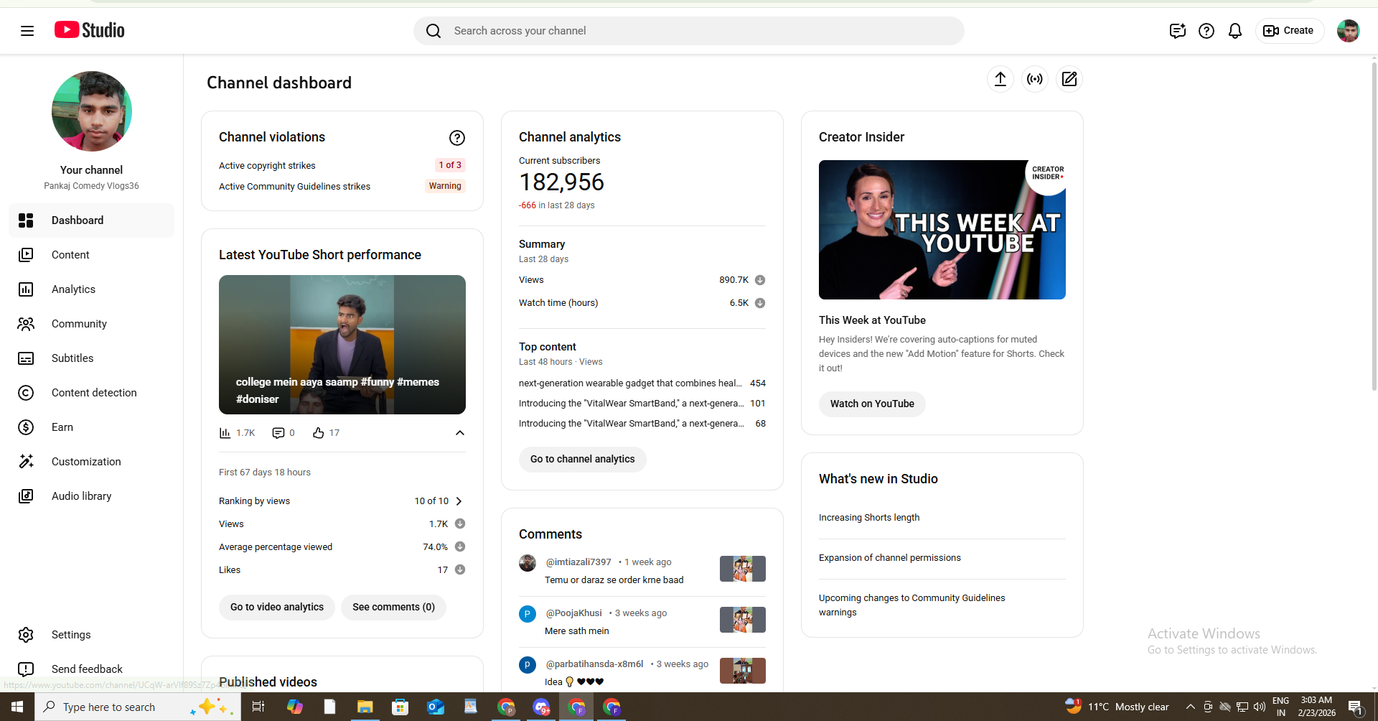Collapse the Short performance stats chevron
The image size is (1378, 721).
[460, 432]
